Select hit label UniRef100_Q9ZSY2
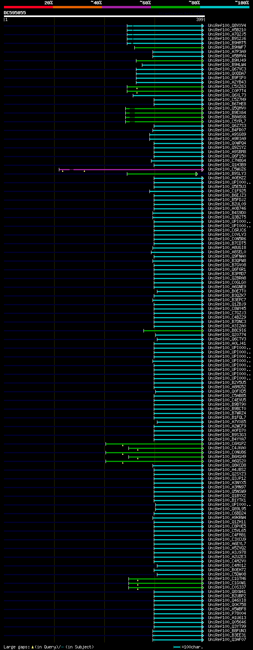This screenshot has width=253, height=650. [x=227, y=147]
